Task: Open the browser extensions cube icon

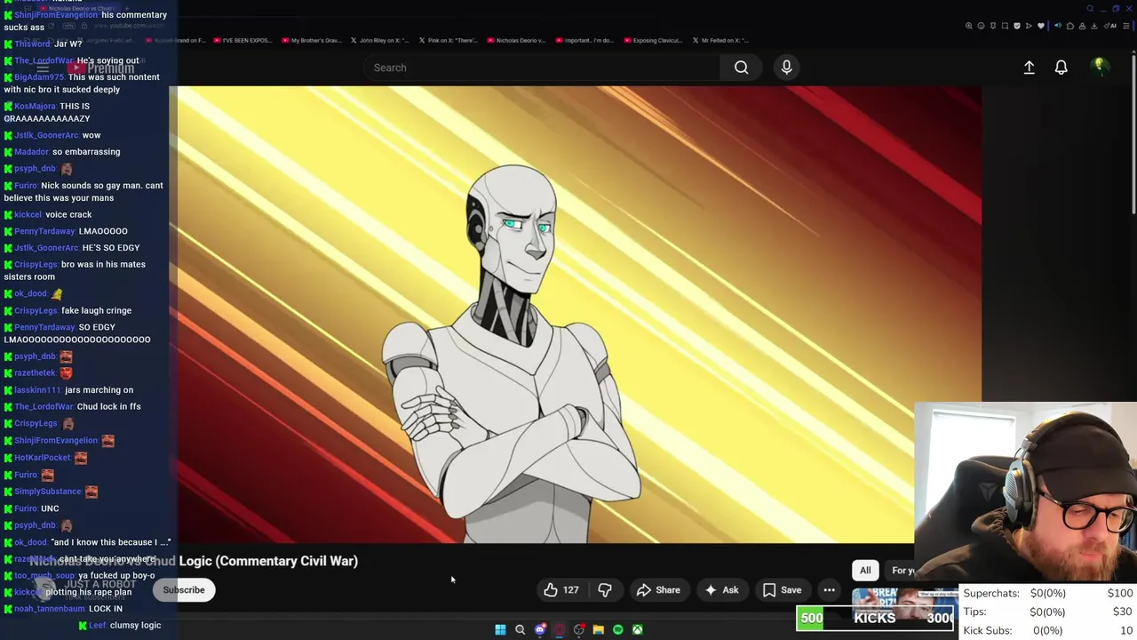Action: pos(1070,26)
